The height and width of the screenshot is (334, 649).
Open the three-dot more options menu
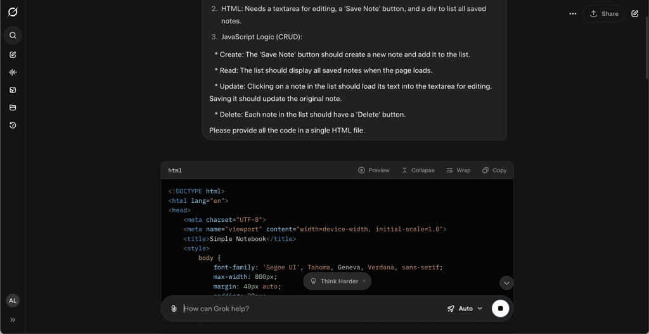coord(573,14)
